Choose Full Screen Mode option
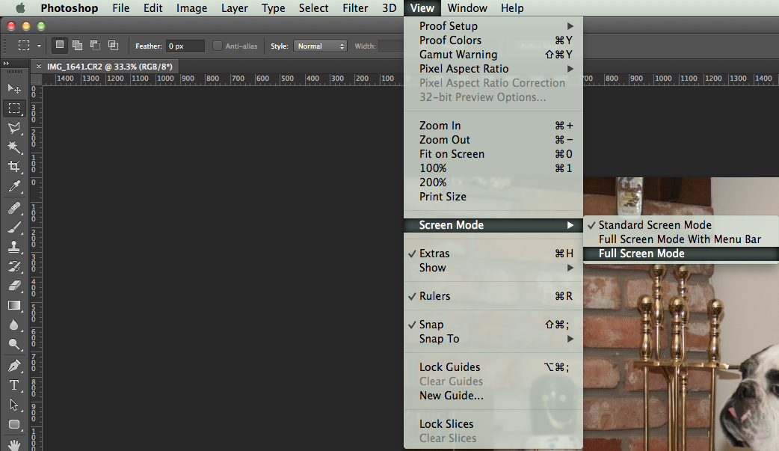Screen dimensions: 779x451 [681, 254]
